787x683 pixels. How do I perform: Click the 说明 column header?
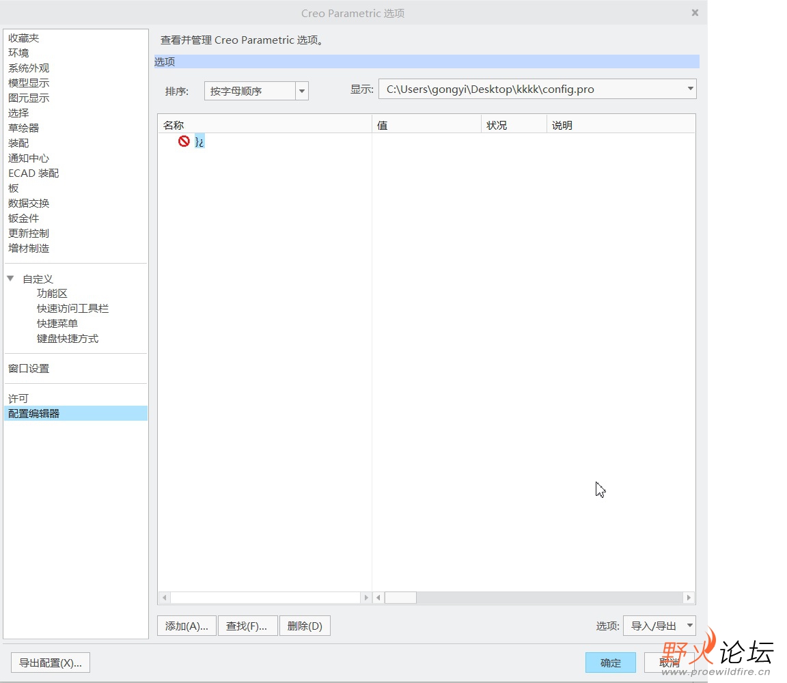pyautogui.click(x=621, y=125)
